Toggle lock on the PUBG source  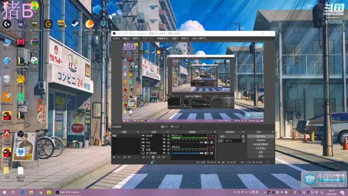point(168,143)
